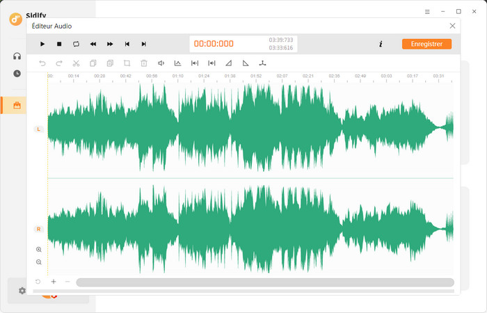The width and height of the screenshot is (487, 313).
Task: Click the crop selection icon
Action: (127, 63)
